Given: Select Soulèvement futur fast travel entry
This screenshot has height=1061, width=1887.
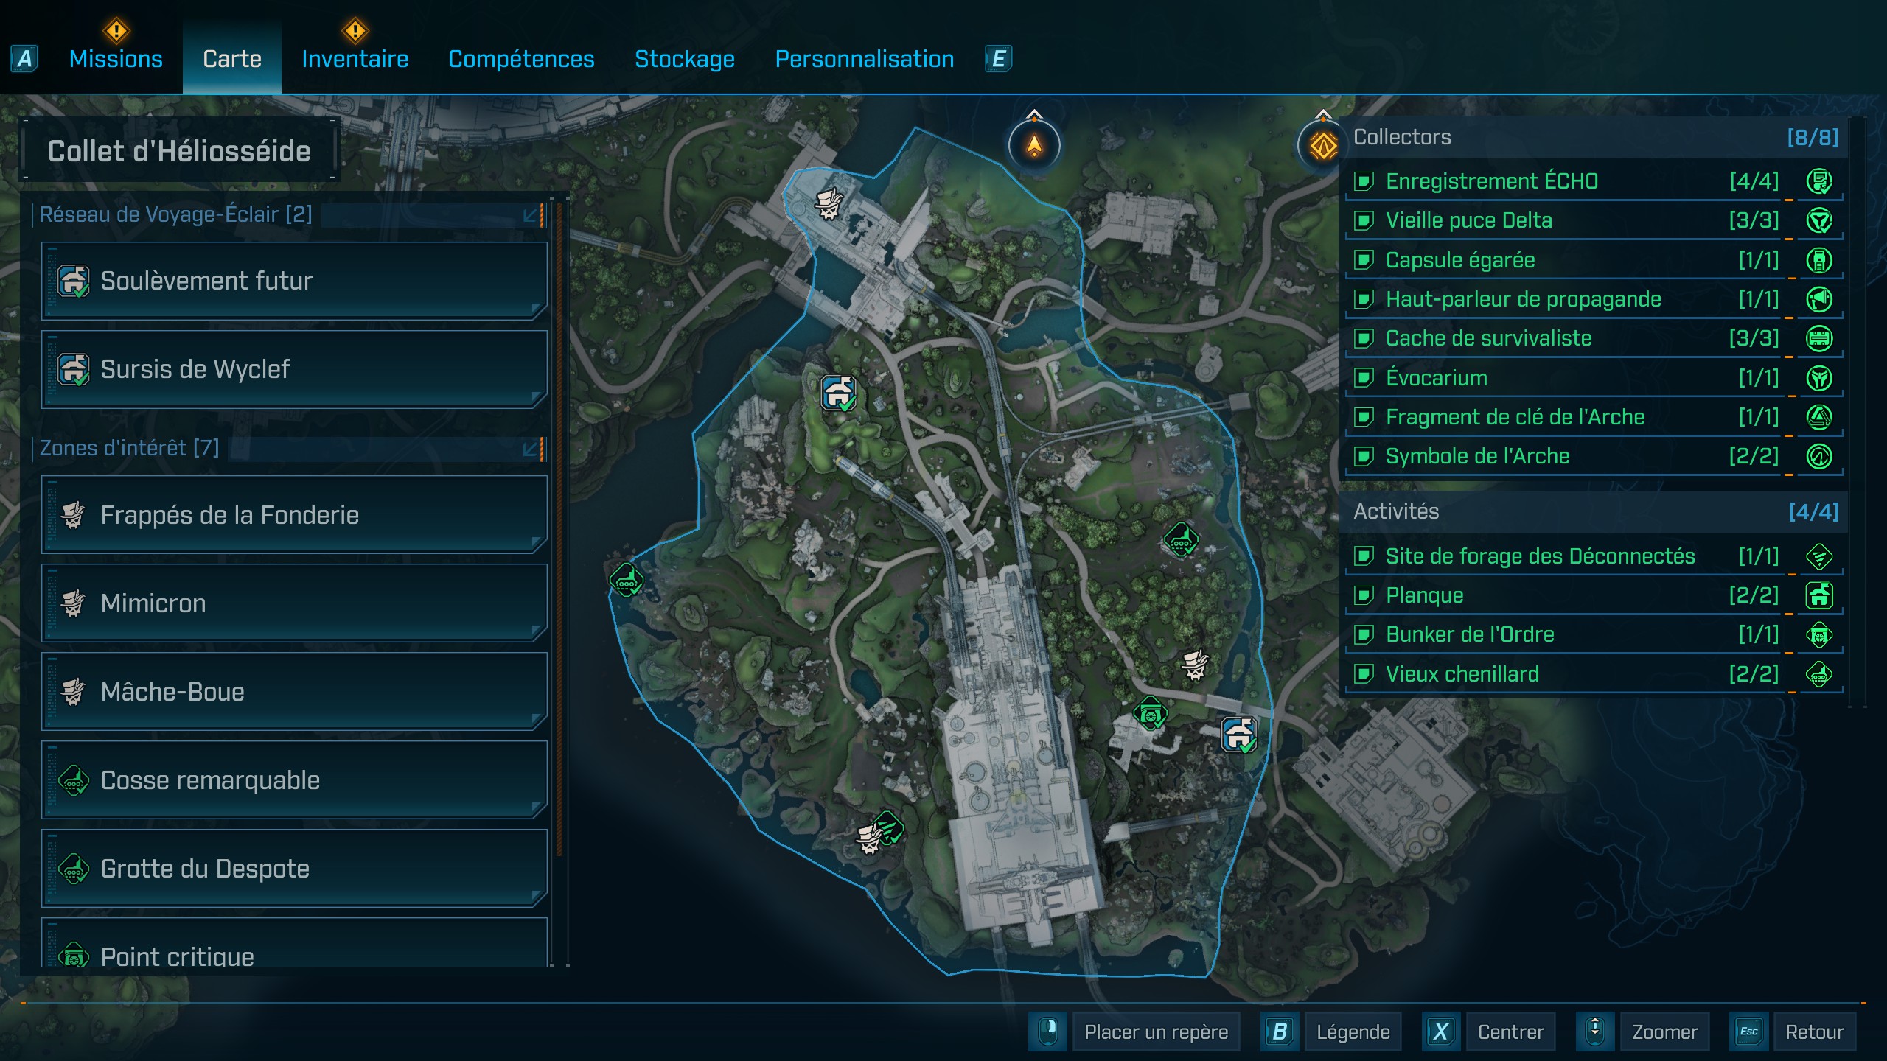Looking at the screenshot, I should tap(294, 281).
